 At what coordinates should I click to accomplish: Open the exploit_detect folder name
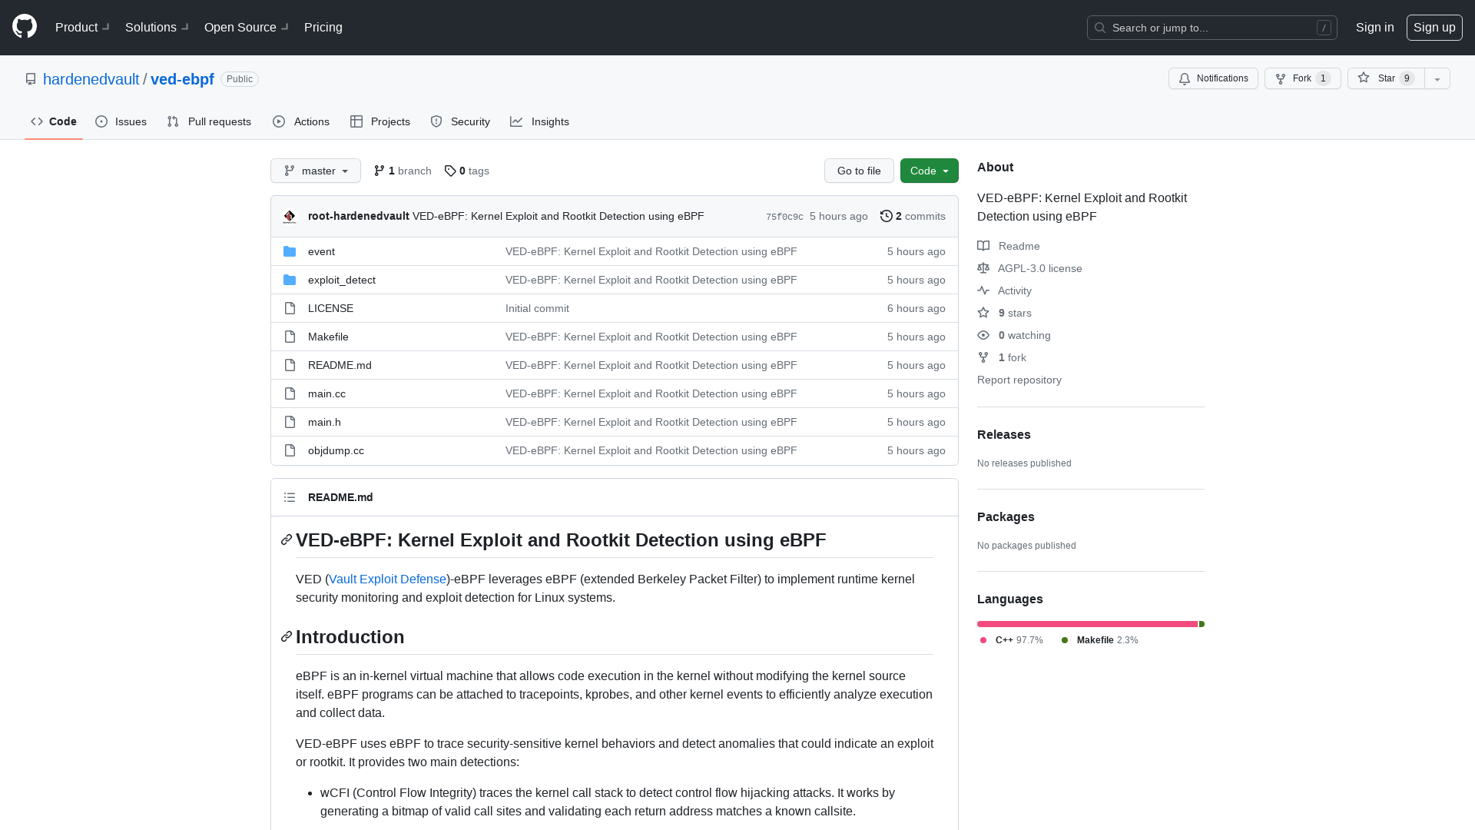(342, 280)
